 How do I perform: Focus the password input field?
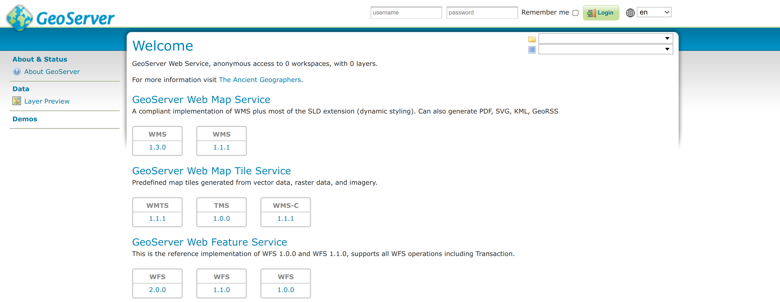tap(481, 13)
